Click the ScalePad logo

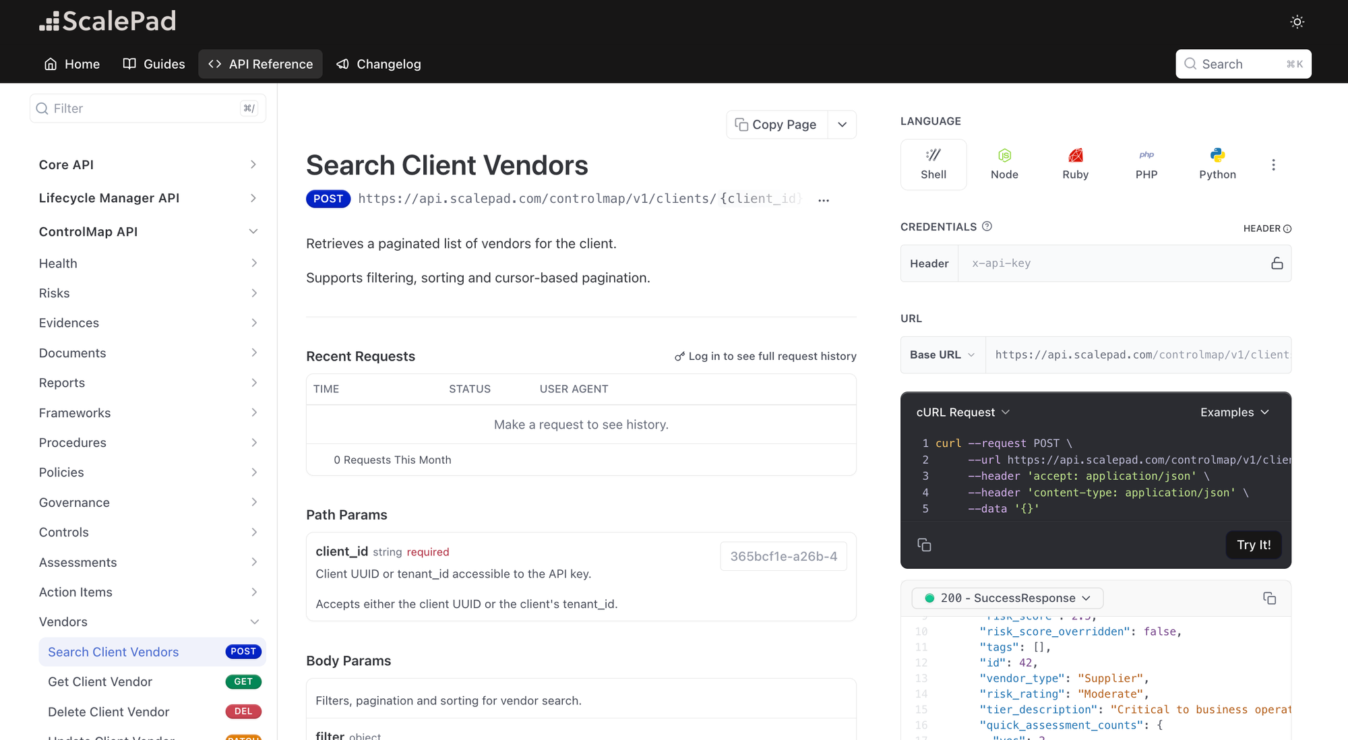coord(108,21)
